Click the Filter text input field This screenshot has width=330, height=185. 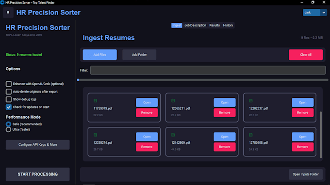coord(208,70)
